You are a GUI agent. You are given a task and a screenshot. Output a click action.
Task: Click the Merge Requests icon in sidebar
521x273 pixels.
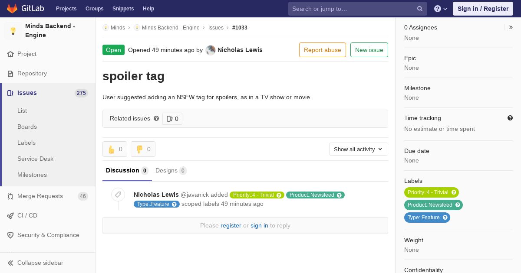coord(10,196)
